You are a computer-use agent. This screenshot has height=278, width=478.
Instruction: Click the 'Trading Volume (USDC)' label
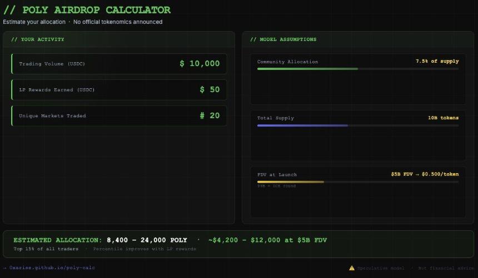52,64
